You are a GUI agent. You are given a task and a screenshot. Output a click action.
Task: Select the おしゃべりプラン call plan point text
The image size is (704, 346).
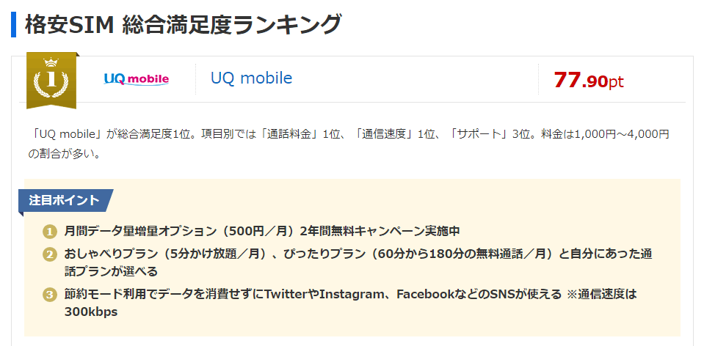tap(358, 262)
